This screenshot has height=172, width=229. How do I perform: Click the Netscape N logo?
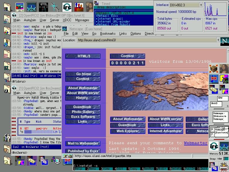click(x=224, y=41)
